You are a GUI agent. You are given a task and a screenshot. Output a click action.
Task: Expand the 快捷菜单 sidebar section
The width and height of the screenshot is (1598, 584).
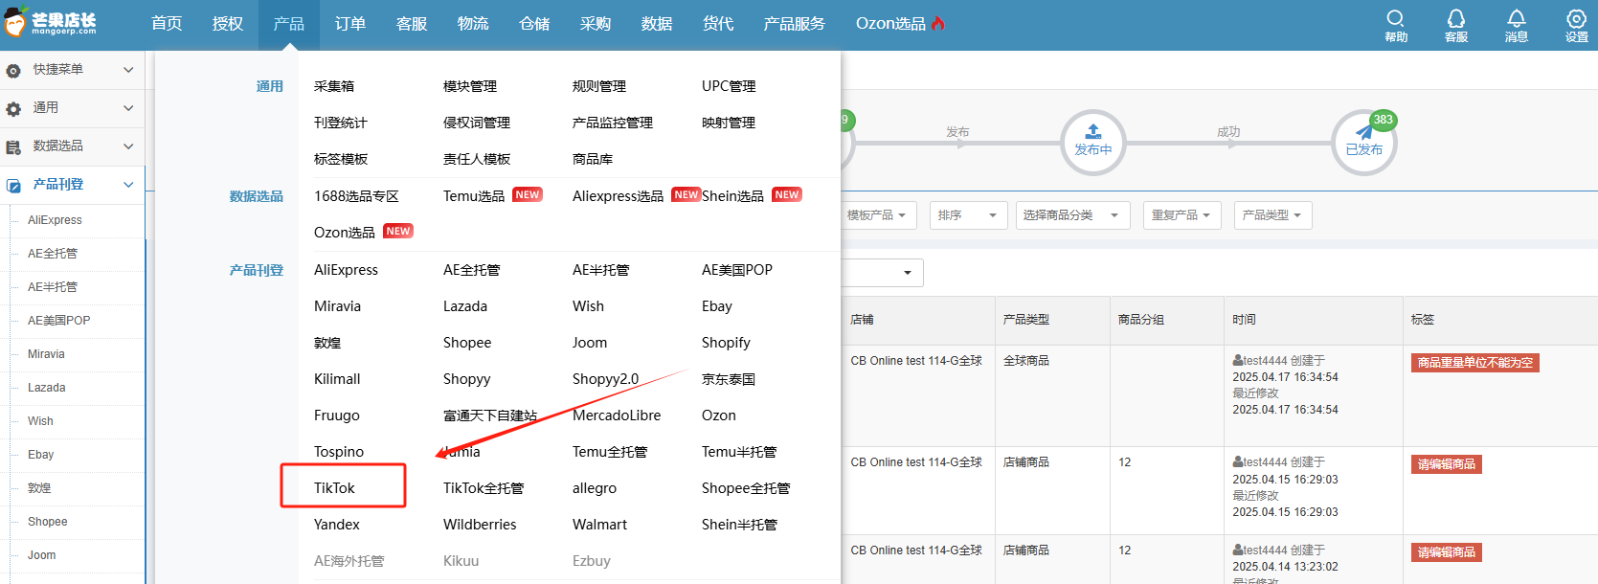(128, 70)
